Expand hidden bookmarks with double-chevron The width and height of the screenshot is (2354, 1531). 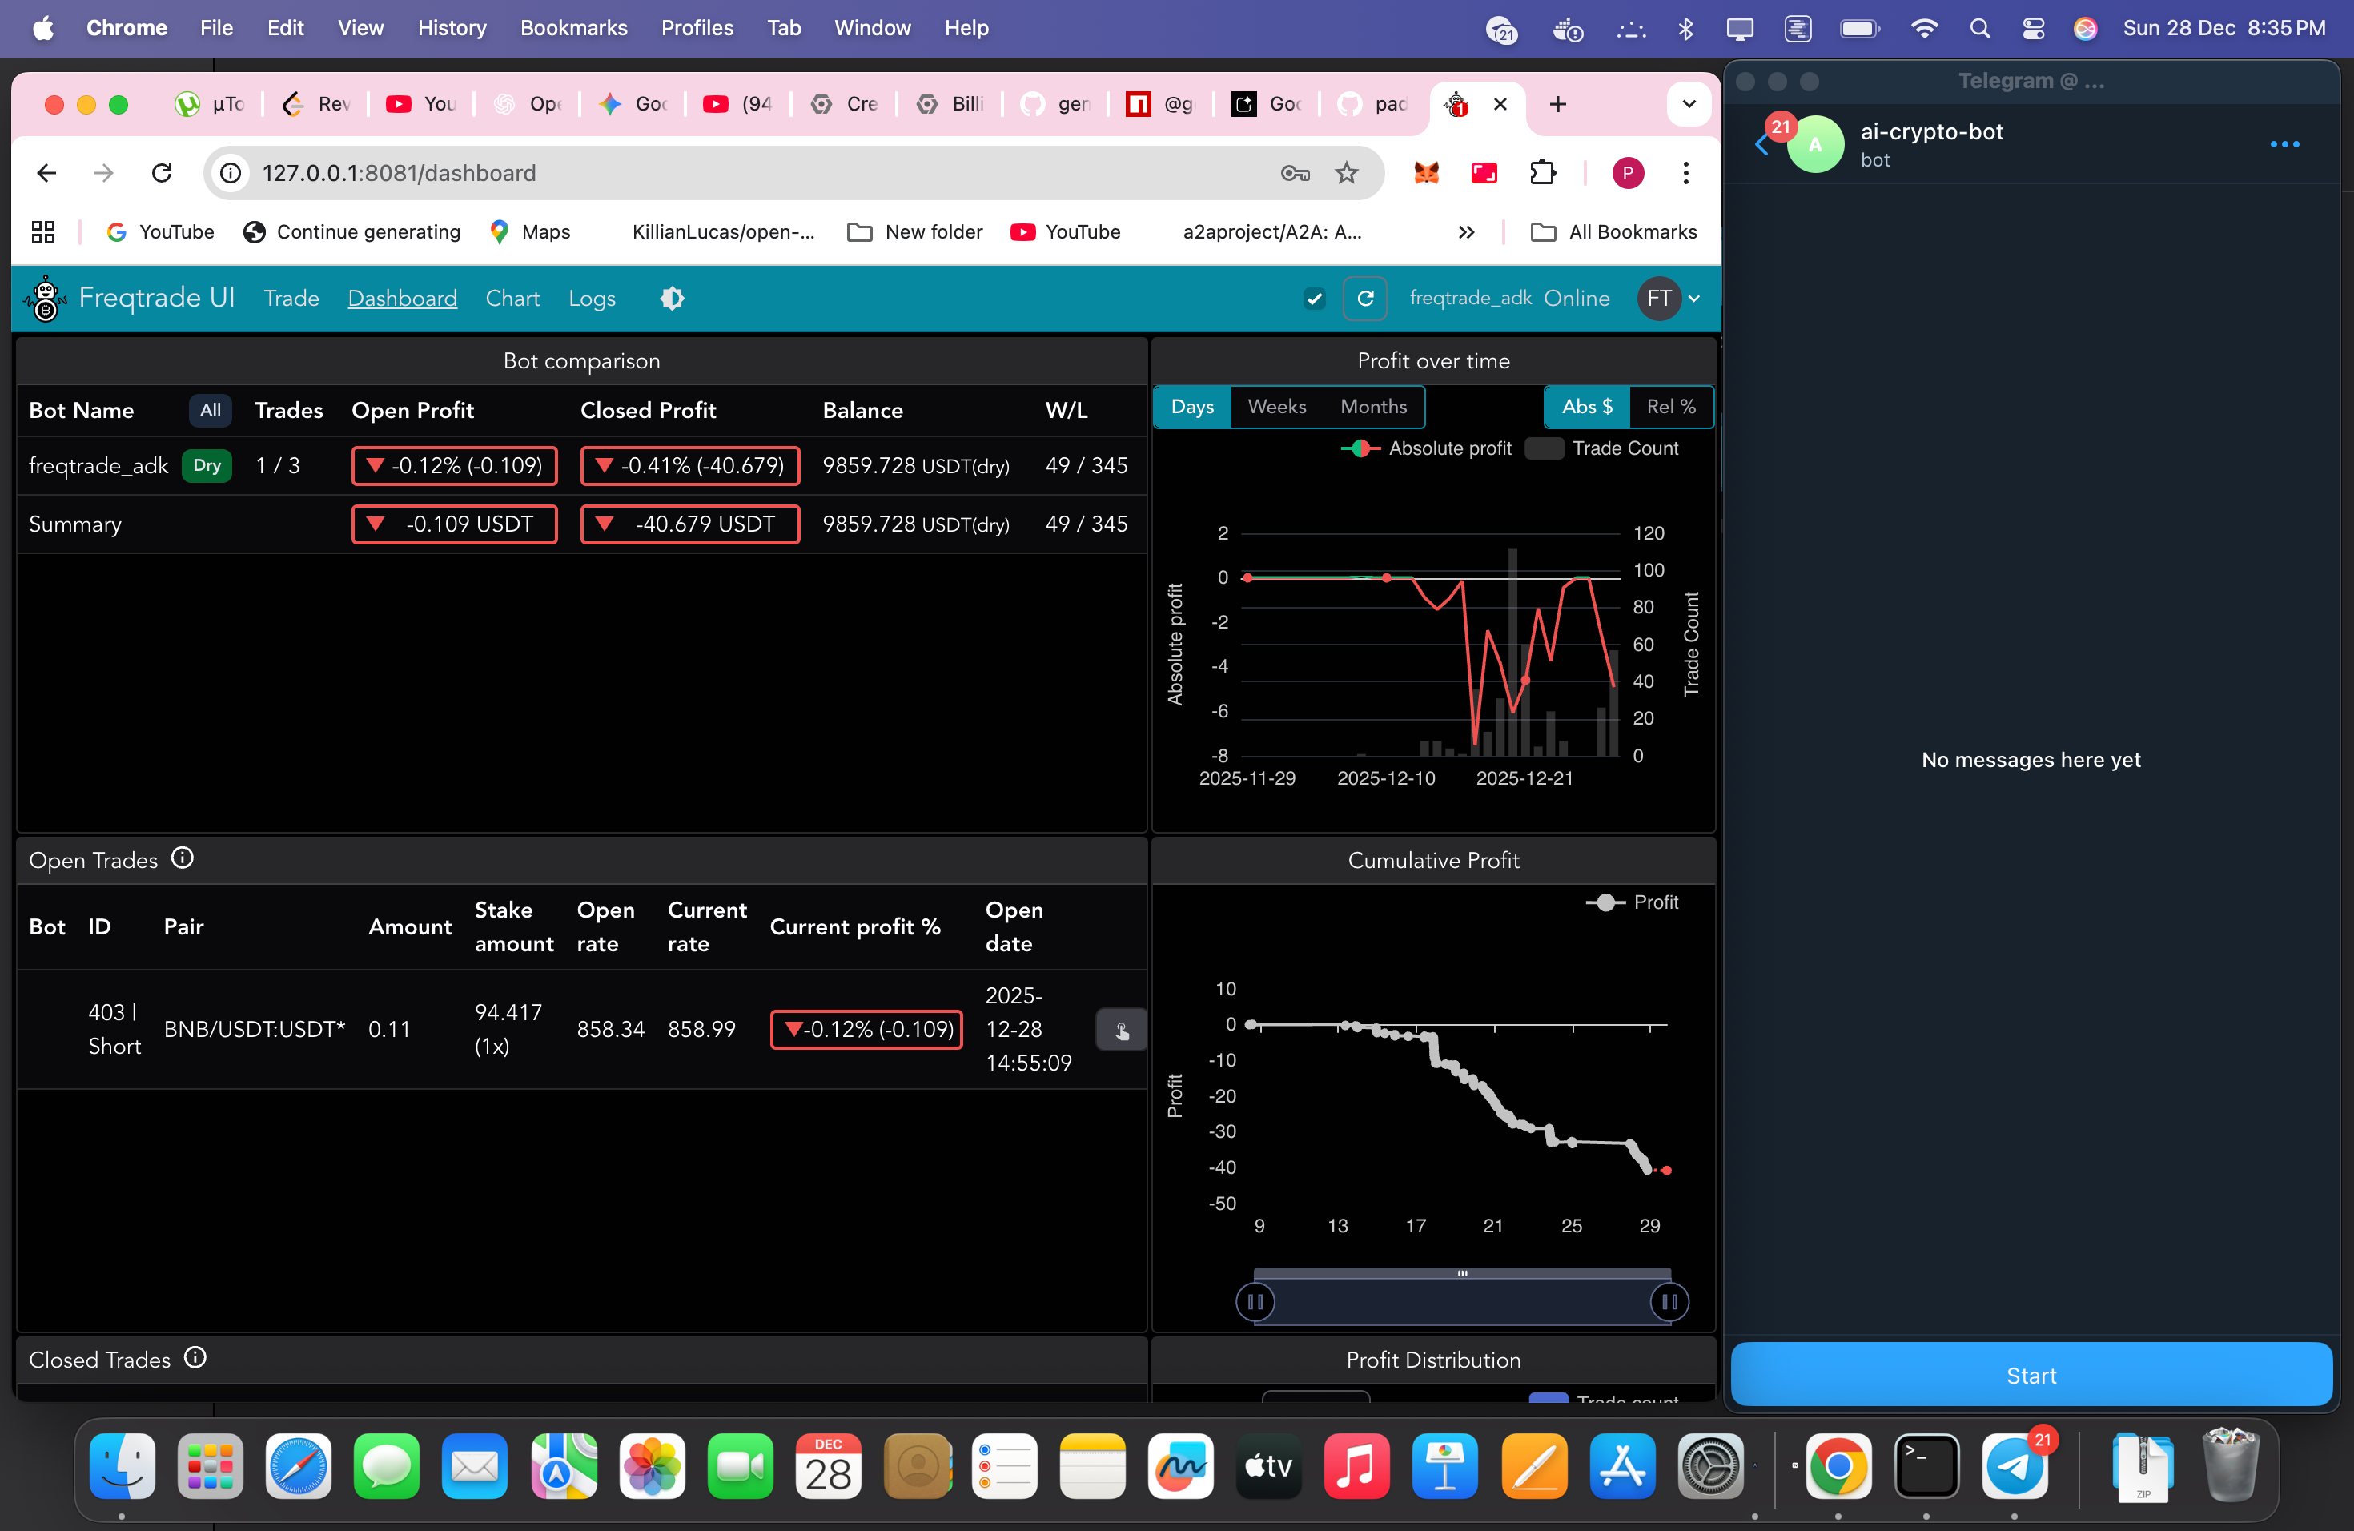click(1467, 232)
